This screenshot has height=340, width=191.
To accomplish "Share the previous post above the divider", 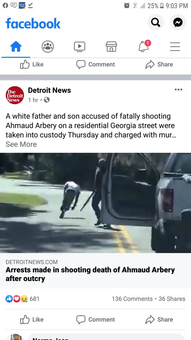I will click(159, 64).
